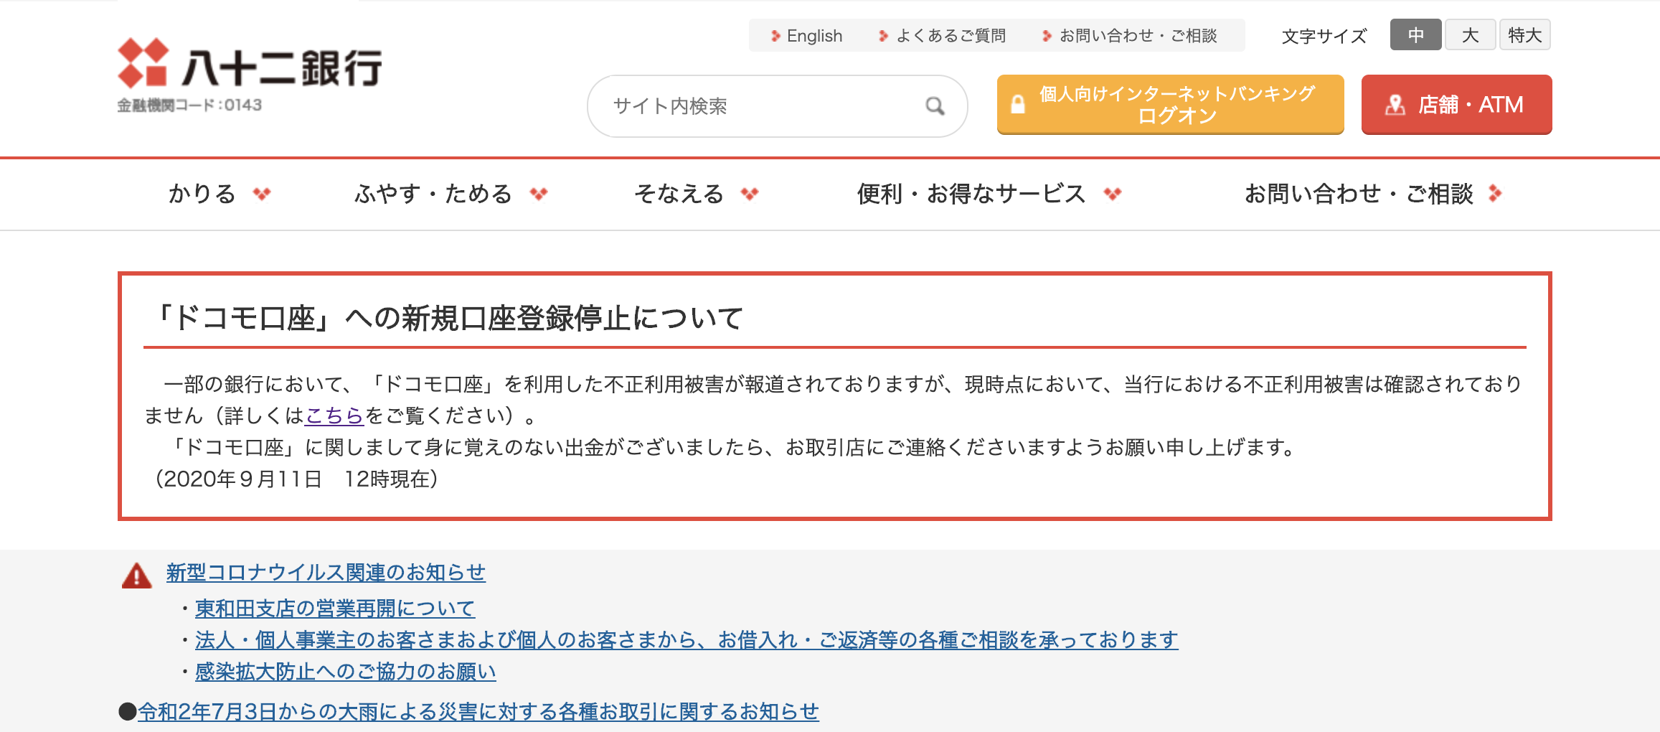
Task: Open 東和田支店の営業再開について link
Action: click(x=335, y=609)
